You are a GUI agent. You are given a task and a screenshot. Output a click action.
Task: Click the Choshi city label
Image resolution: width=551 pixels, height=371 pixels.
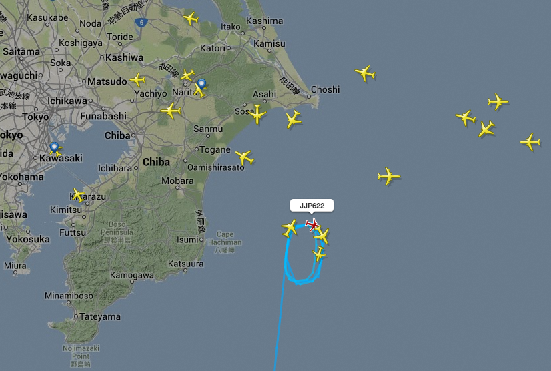[x=325, y=89]
